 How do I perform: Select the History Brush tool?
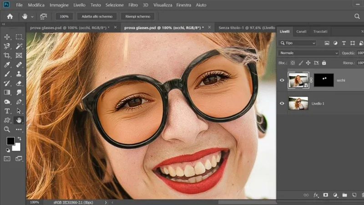point(7,83)
